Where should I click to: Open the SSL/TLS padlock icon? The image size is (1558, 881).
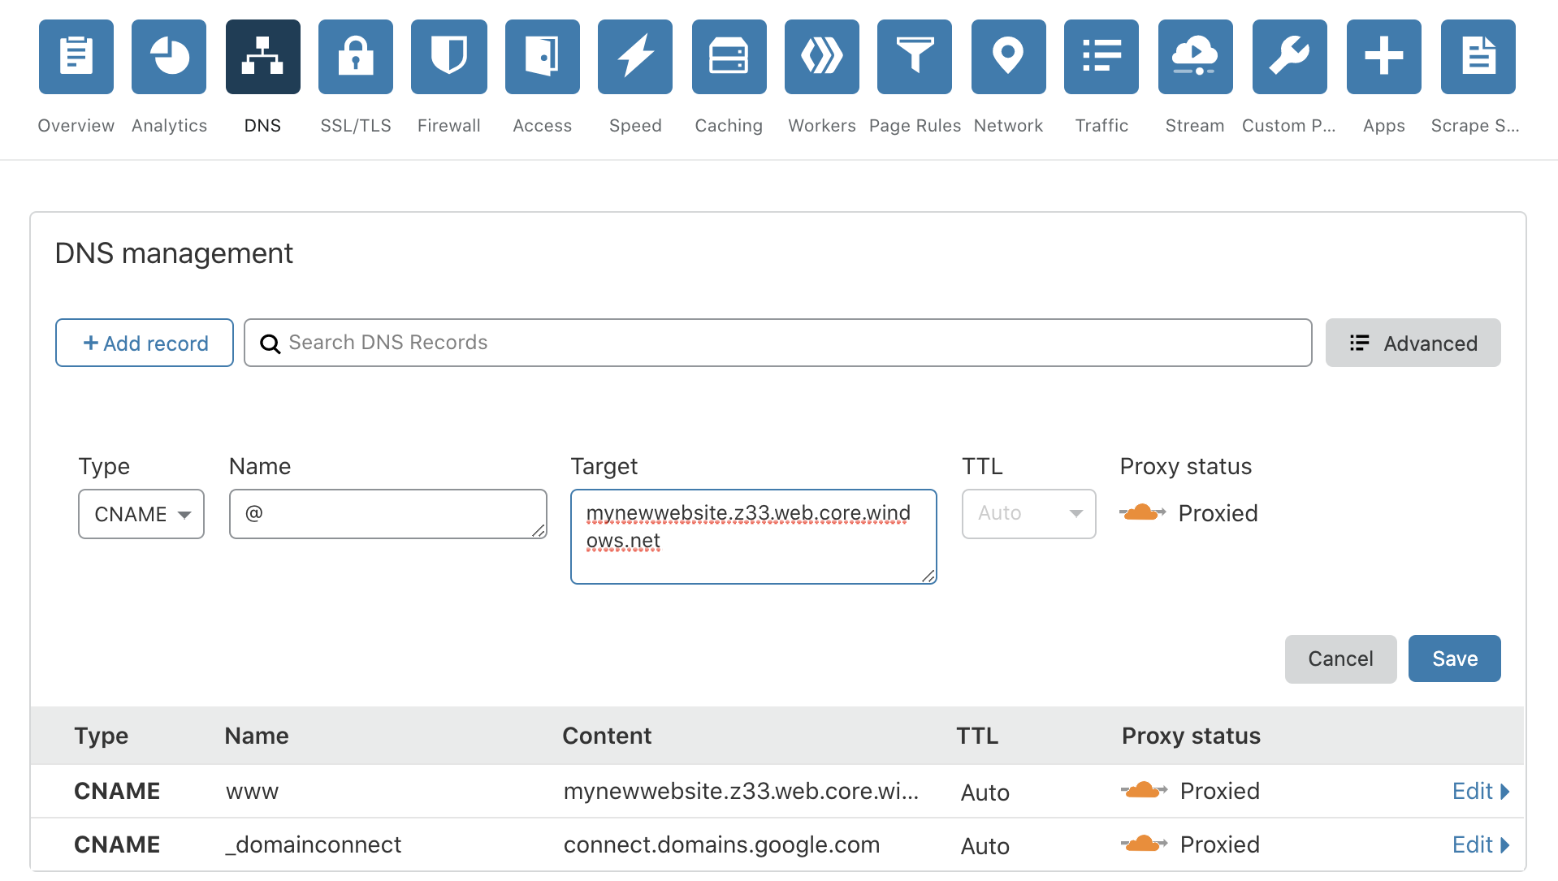click(356, 57)
